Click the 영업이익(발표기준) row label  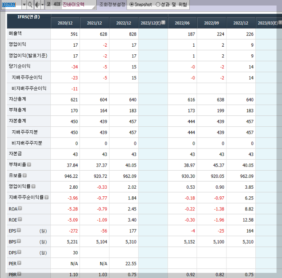point(28,56)
